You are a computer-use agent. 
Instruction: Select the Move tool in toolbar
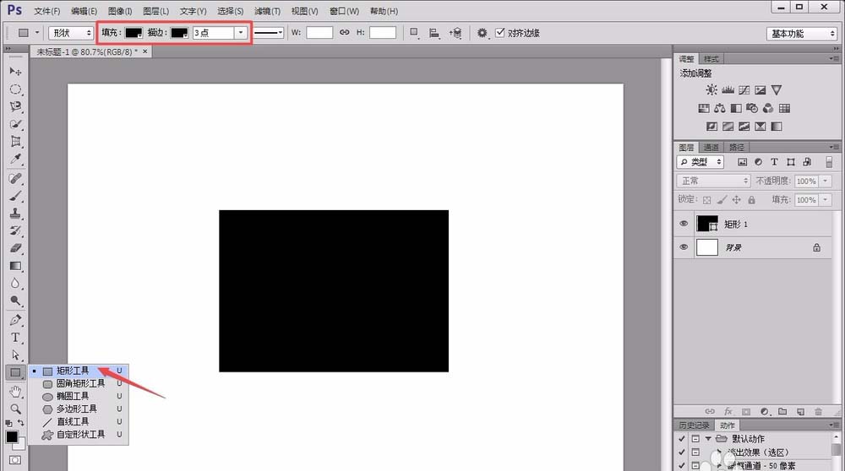pos(15,72)
